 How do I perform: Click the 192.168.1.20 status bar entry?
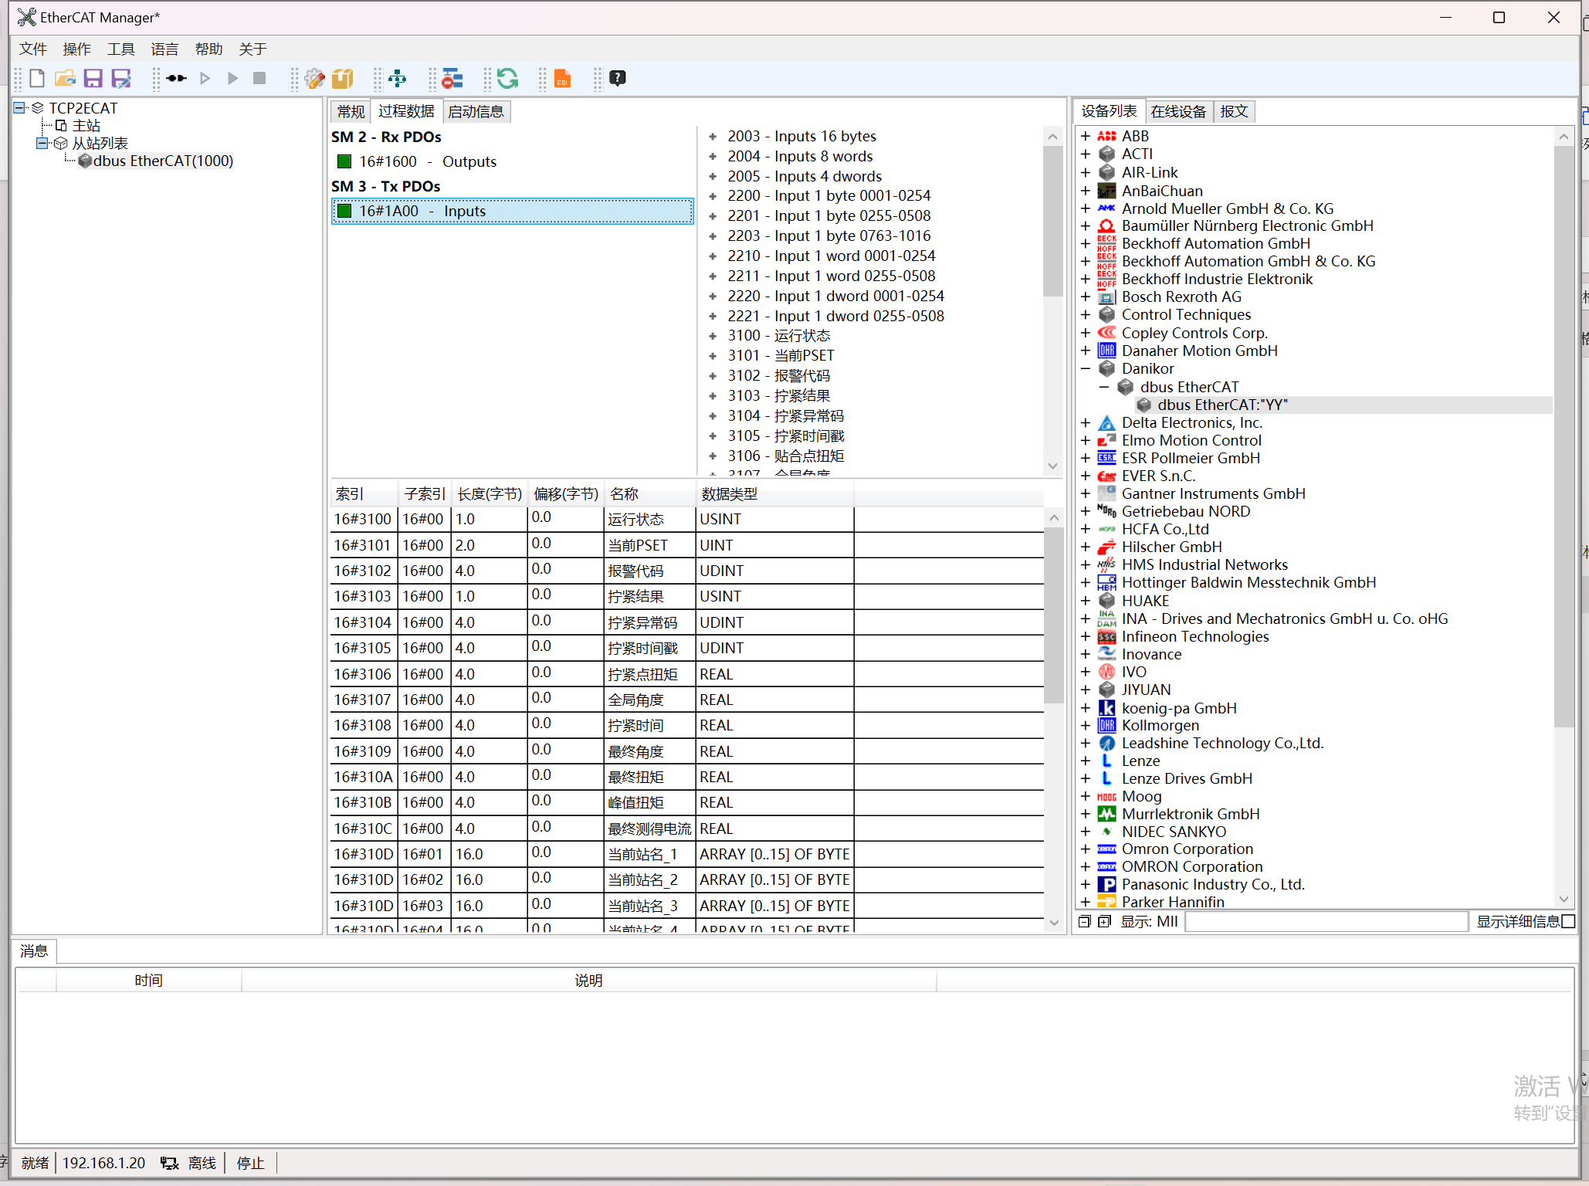[x=103, y=1163]
